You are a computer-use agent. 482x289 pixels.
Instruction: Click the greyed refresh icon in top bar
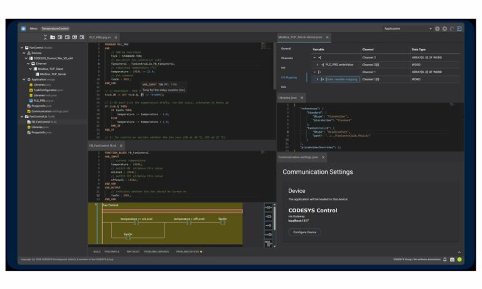pos(452,29)
